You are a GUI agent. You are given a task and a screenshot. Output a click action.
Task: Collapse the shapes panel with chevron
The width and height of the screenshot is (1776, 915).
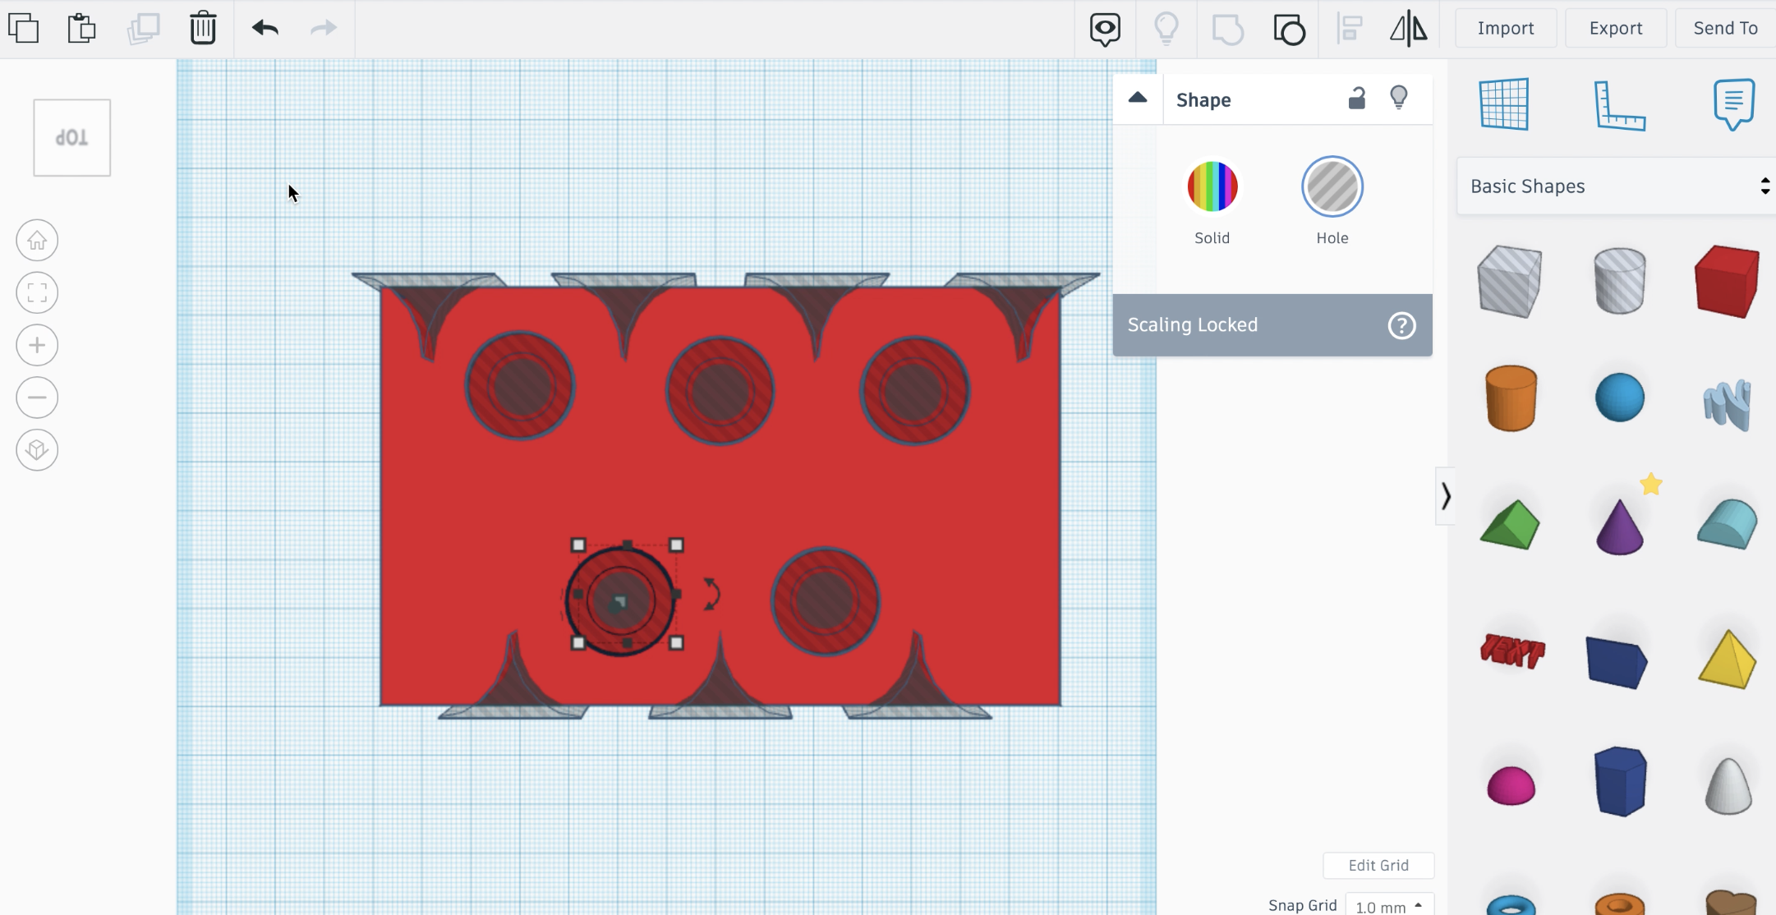(1446, 496)
